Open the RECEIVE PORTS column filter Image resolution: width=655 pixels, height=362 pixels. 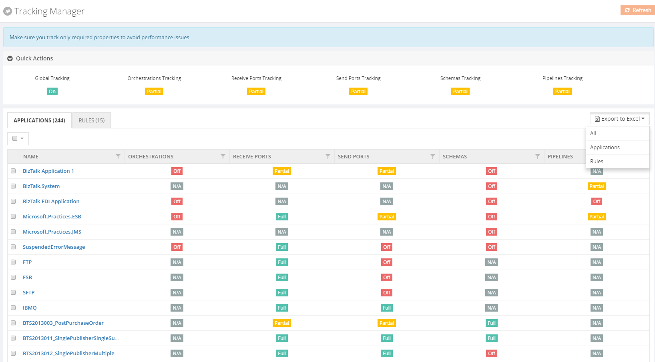[328, 156]
